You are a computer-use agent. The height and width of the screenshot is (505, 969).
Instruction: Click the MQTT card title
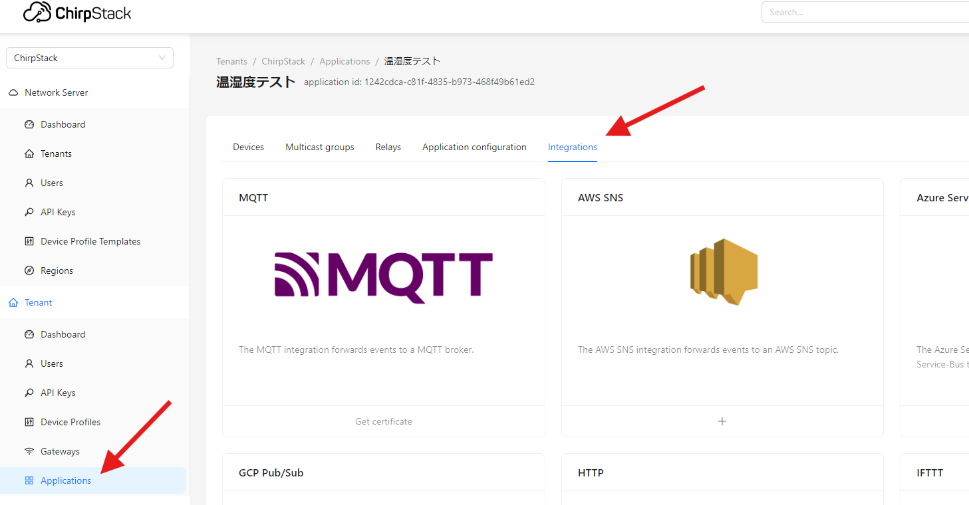pos(253,198)
